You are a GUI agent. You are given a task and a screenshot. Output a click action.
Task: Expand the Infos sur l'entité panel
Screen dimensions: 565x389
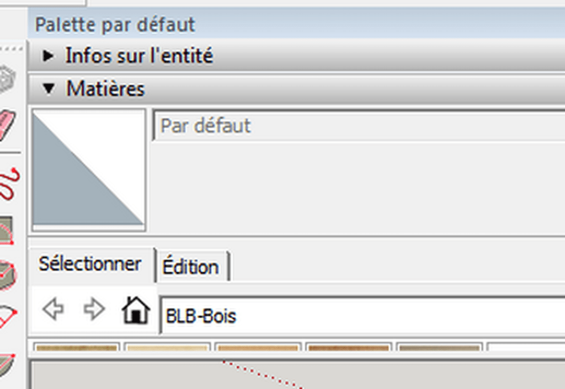pos(48,56)
